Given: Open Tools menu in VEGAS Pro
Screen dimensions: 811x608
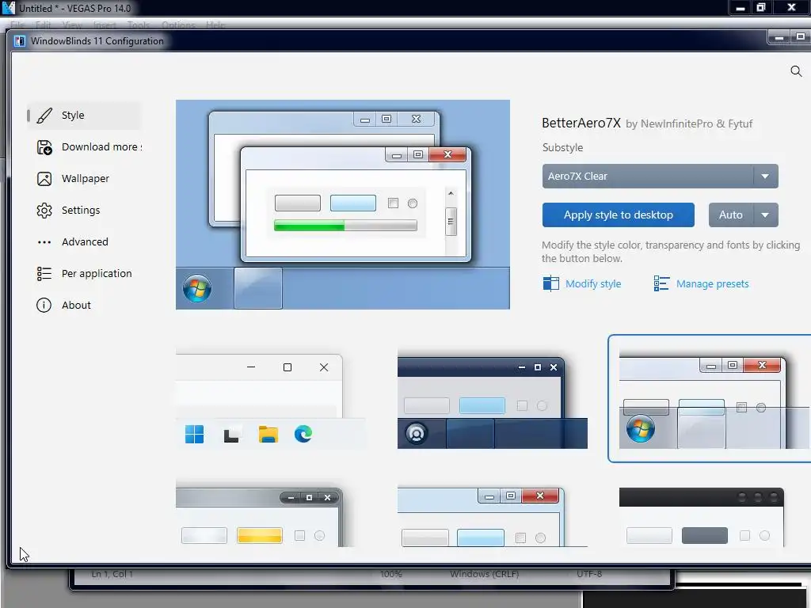Looking at the screenshot, I should [139, 25].
